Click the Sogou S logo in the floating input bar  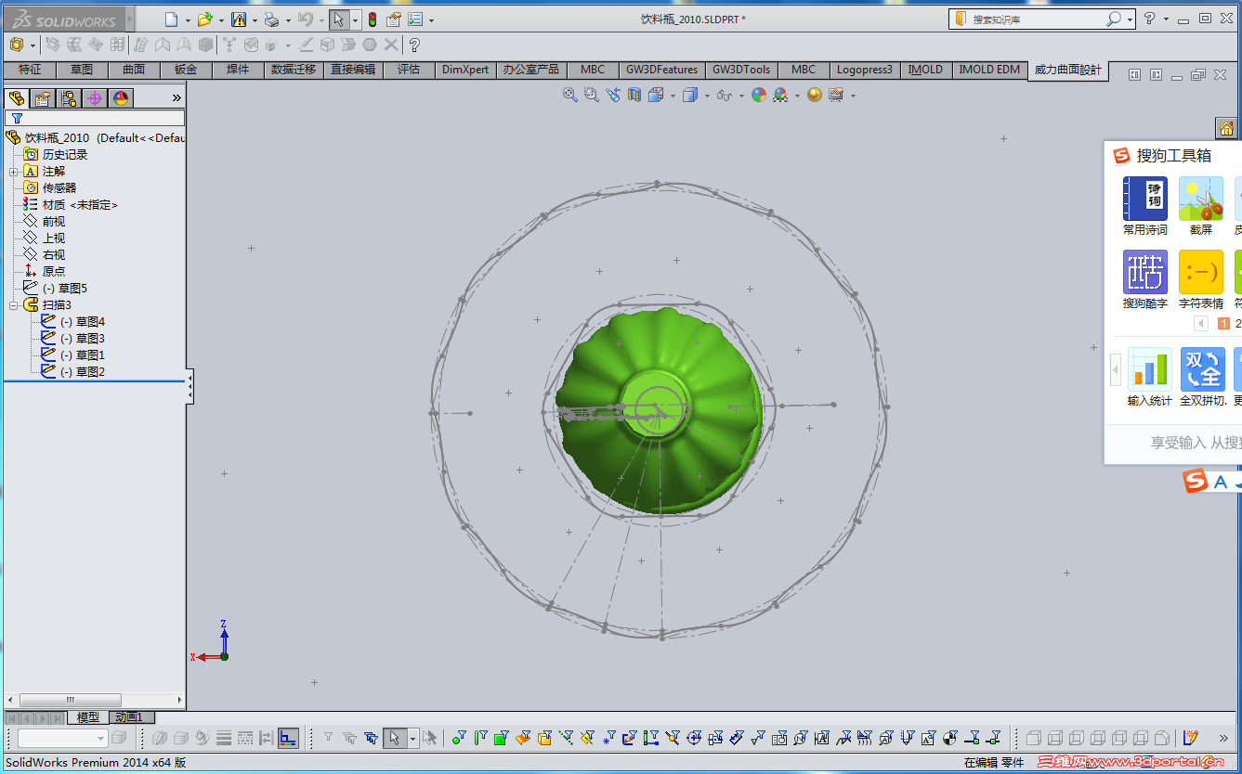point(1195,482)
